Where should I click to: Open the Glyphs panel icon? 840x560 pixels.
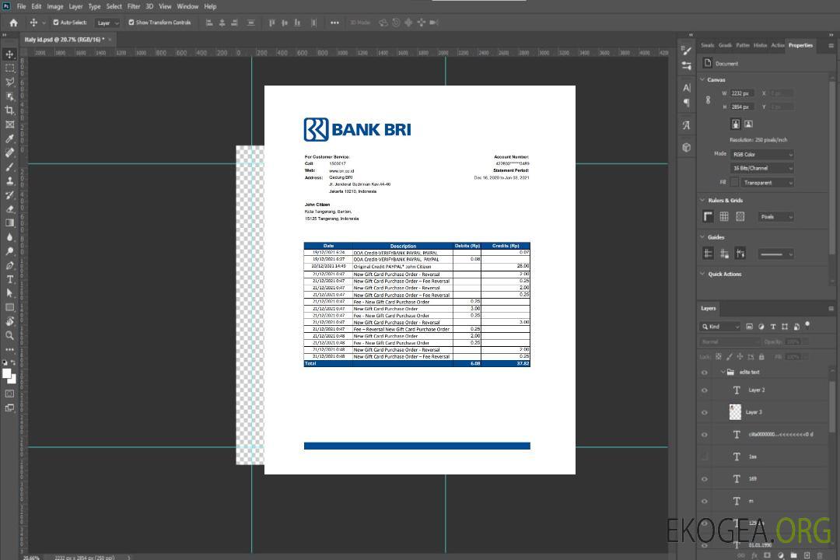pos(686,125)
